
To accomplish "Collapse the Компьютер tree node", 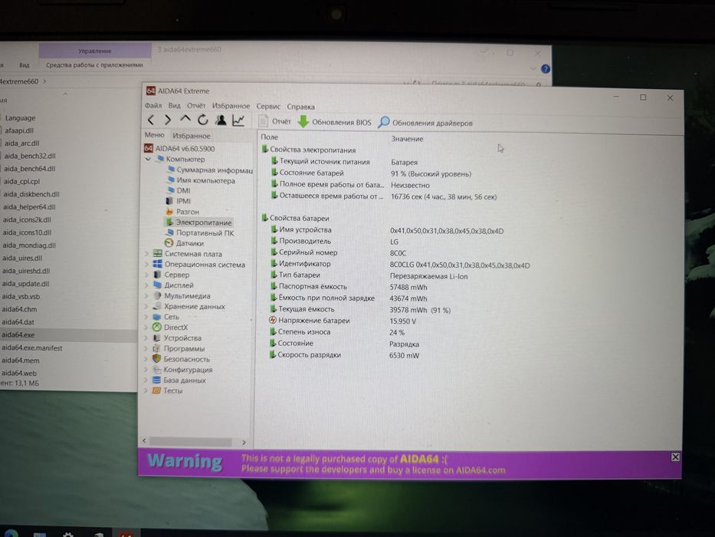I will [x=148, y=159].
